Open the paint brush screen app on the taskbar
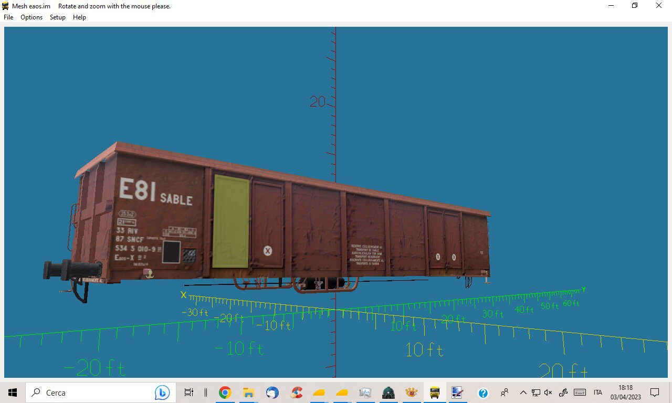The image size is (672, 403). tap(457, 393)
